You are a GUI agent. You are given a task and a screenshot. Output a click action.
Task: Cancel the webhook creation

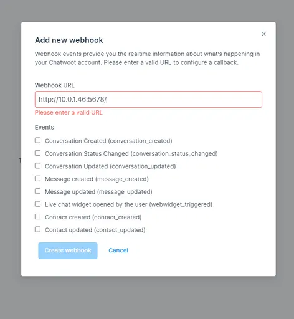[x=118, y=250]
